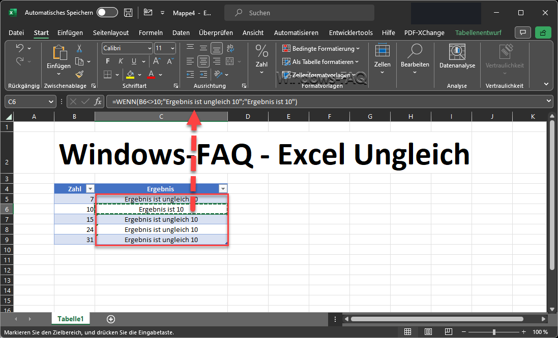Toggle horizontal center alignment
558x338 pixels.
pyautogui.click(x=203, y=61)
